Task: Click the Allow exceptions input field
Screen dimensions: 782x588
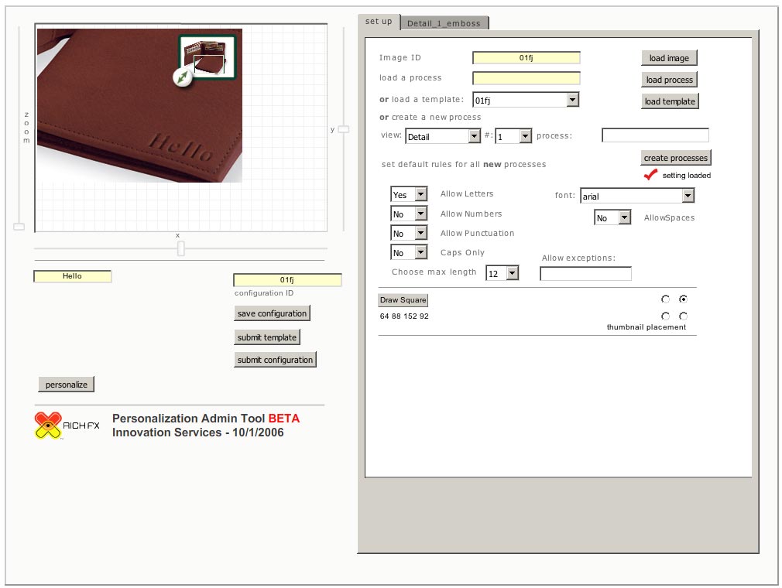Action: pos(585,274)
